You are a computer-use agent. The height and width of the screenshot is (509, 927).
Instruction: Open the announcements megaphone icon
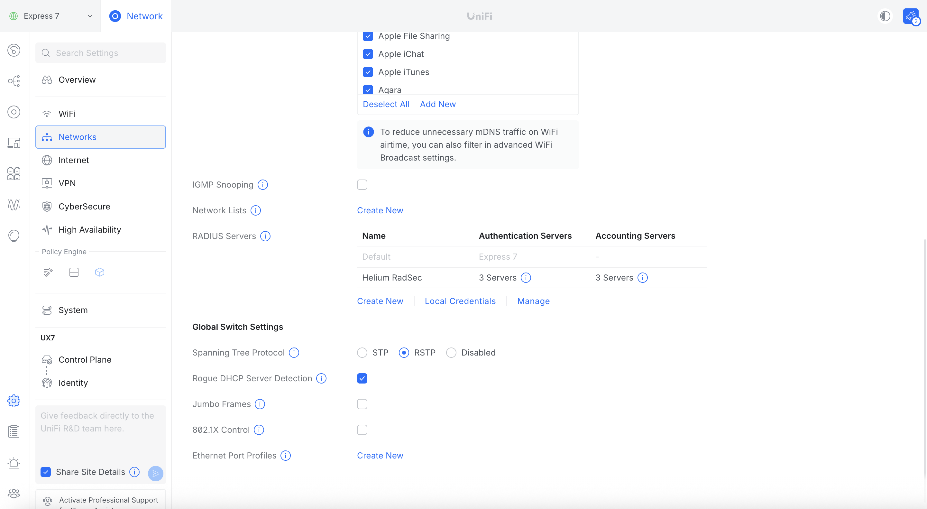click(911, 16)
